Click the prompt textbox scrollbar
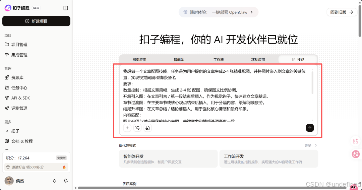This screenshot has width=362, height=190. click(x=312, y=83)
